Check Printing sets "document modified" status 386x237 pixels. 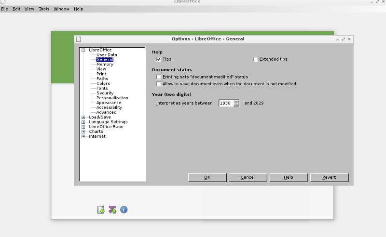tap(159, 77)
